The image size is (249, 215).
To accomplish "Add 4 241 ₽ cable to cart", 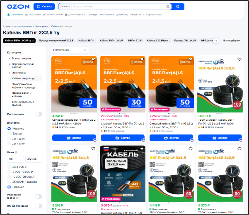I will [x=74, y=138].
